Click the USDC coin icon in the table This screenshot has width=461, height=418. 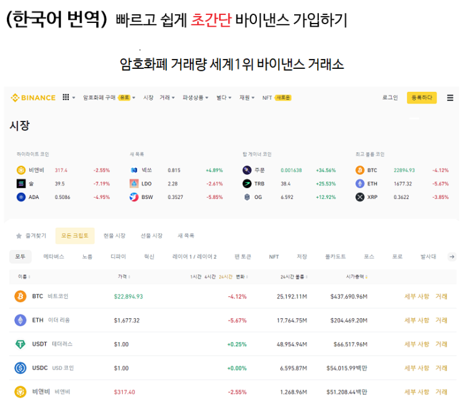tap(20, 368)
